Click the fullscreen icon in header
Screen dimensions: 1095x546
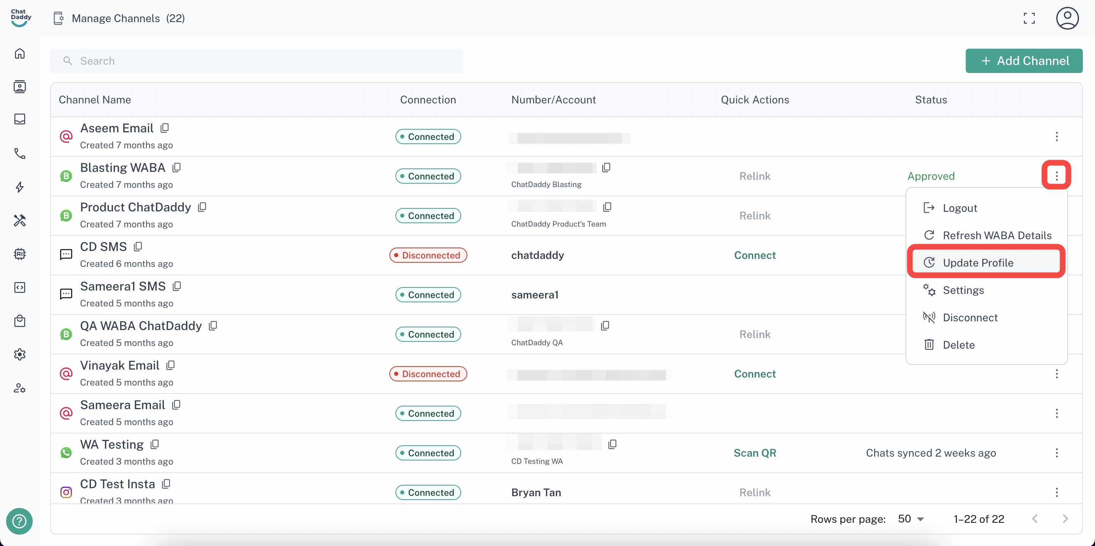[1029, 18]
